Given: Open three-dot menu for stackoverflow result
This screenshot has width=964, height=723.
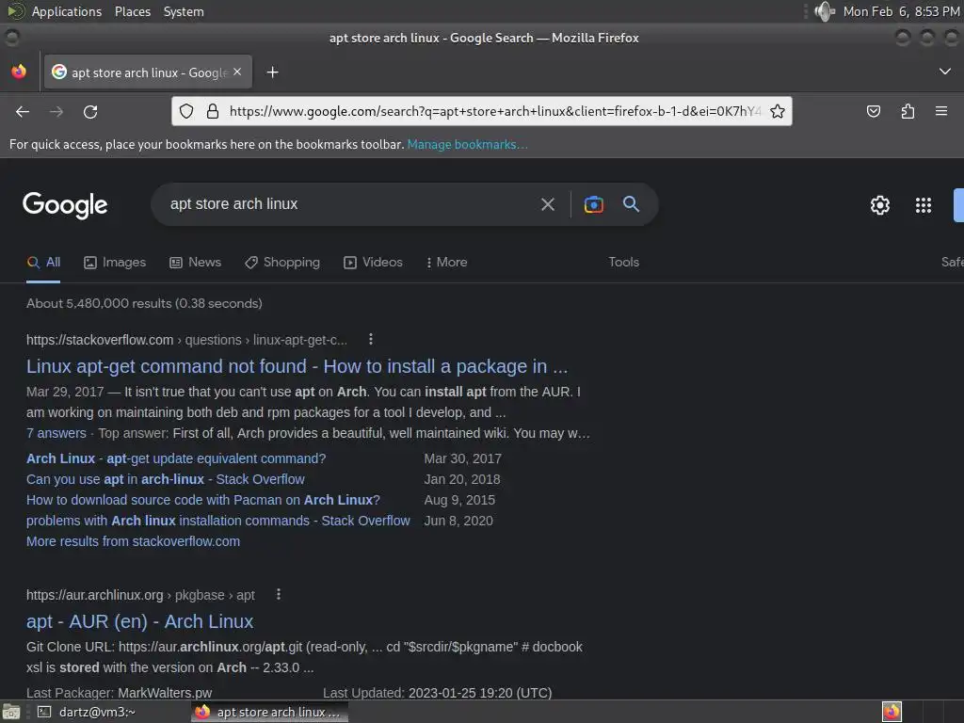Looking at the screenshot, I should pos(371,339).
